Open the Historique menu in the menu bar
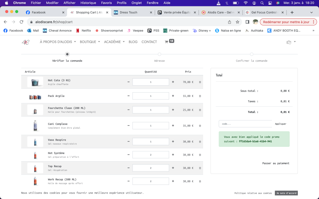The height and width of the screenshot is (199, 319). pos(88,3)
